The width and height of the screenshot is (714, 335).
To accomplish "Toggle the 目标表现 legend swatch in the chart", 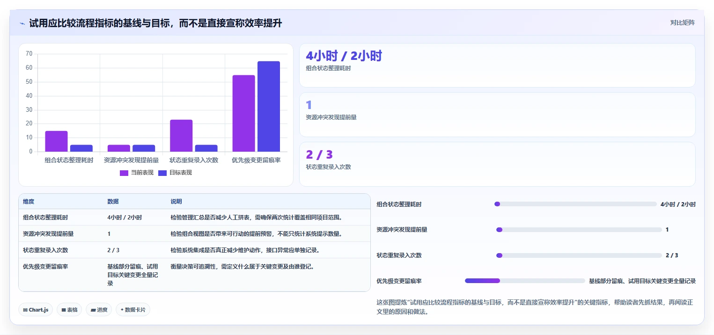I will click(162, 173).
